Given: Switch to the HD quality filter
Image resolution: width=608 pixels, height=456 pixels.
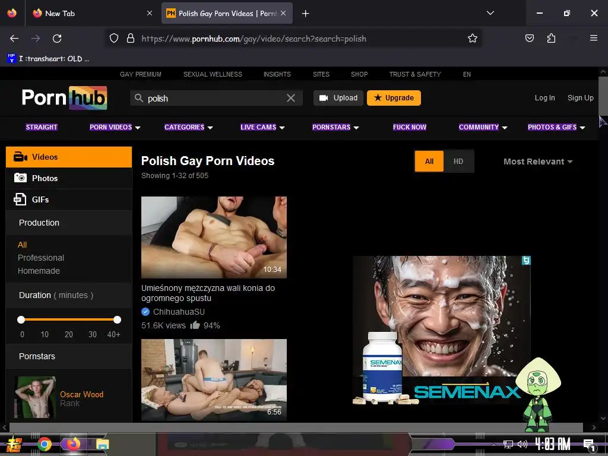Looking at the screenshot, I should pos(458,161).
